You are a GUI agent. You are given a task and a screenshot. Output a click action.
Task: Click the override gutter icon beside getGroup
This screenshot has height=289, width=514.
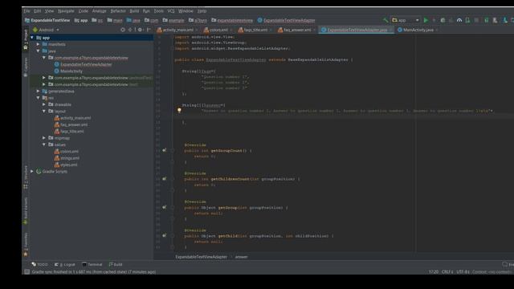[164, 207]
